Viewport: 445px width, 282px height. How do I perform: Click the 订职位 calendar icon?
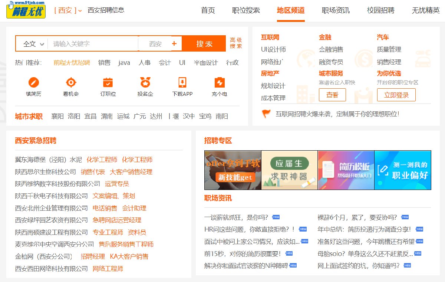click(x=108, y=82)
